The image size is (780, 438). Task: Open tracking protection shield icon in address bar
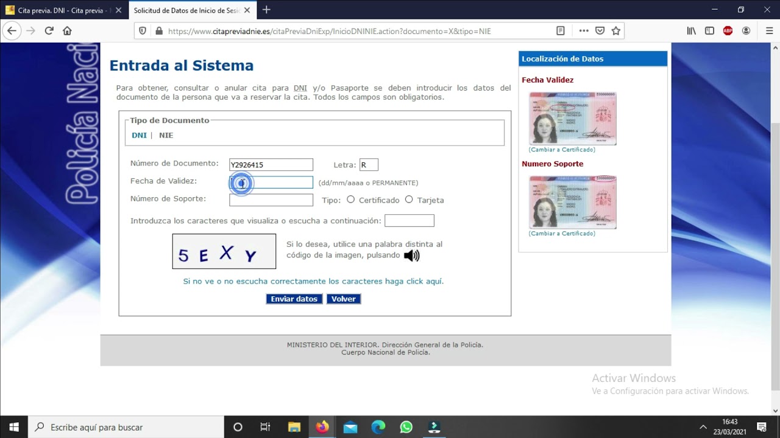[x=143, y=31]
